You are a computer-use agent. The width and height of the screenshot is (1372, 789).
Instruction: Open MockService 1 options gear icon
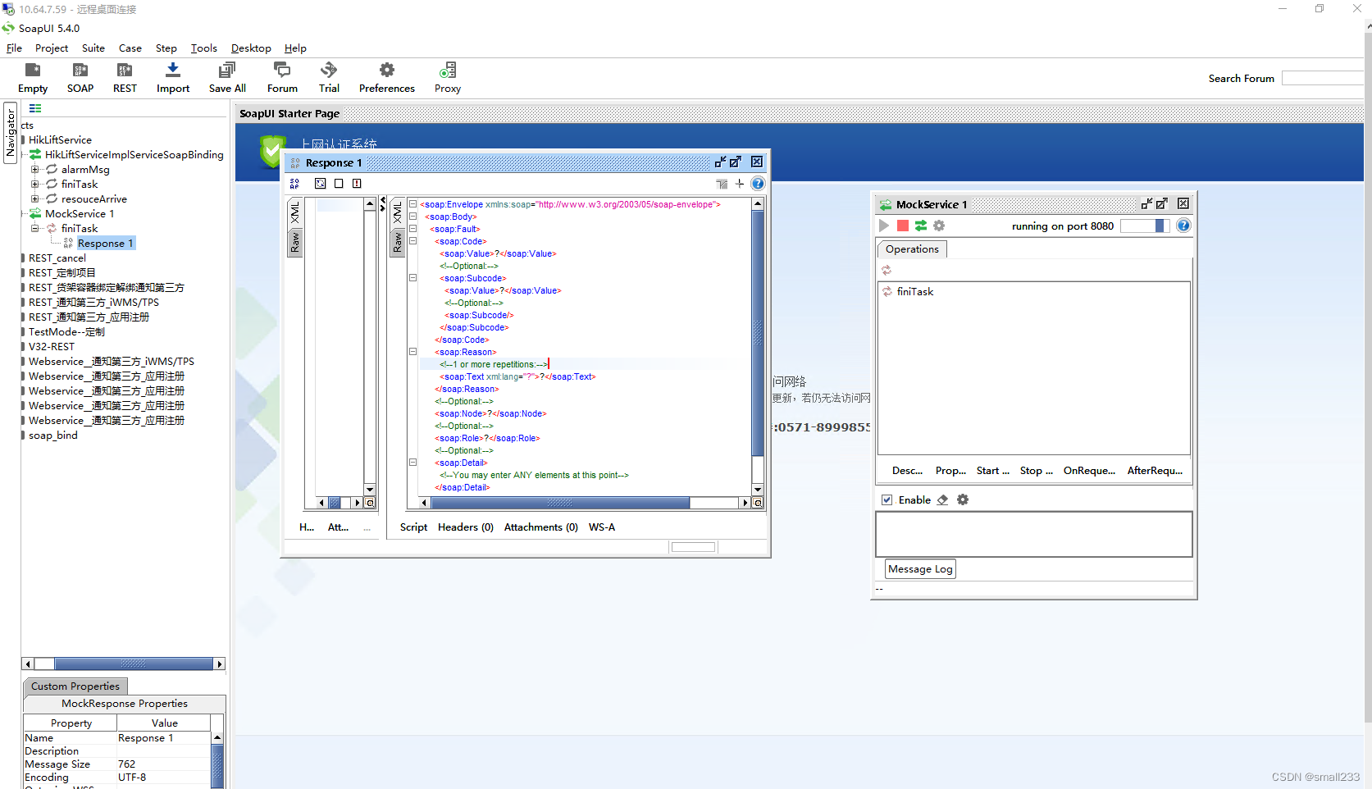coord(939,226)
